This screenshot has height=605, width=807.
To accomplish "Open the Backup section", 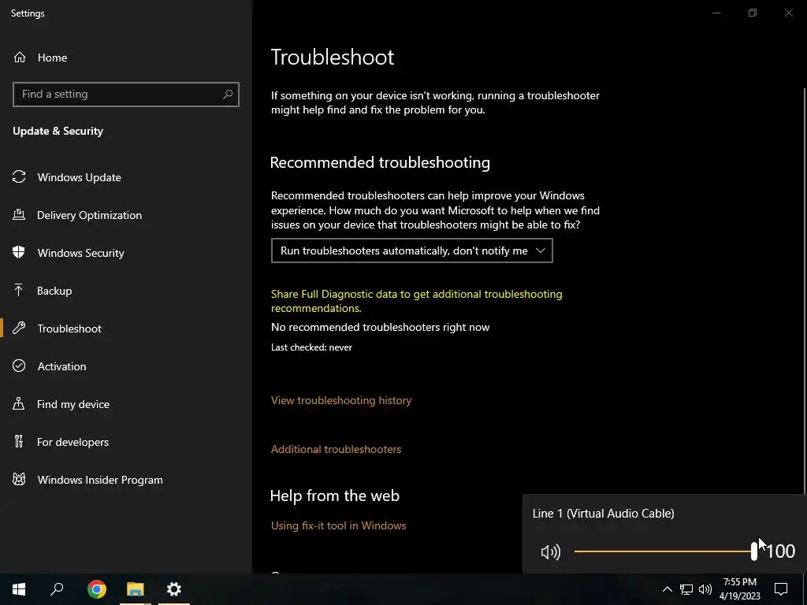I will [54, 291].
